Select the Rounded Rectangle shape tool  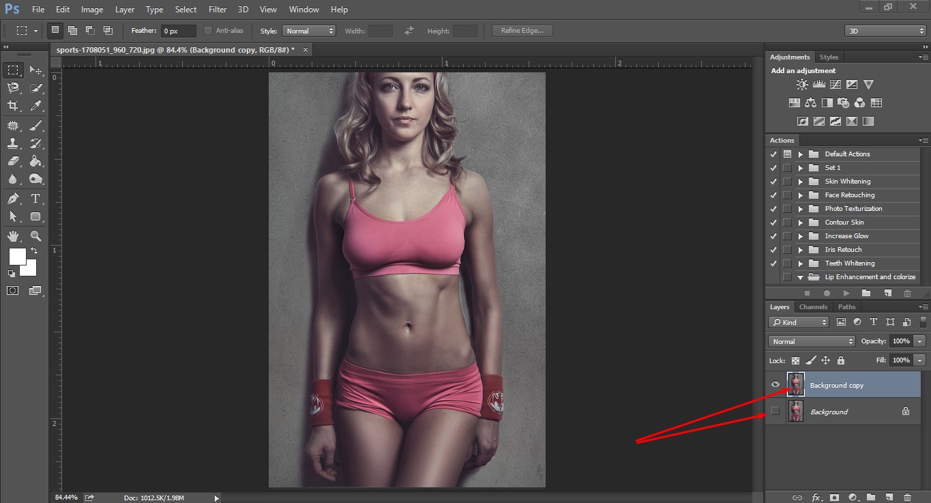(35, 216)
